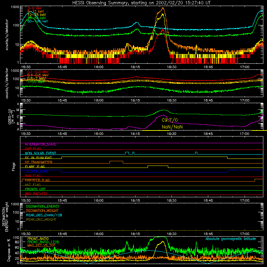Click the X class label on GOES axis
This screenshot has width=267, height=267.
[x=18, y=104]
